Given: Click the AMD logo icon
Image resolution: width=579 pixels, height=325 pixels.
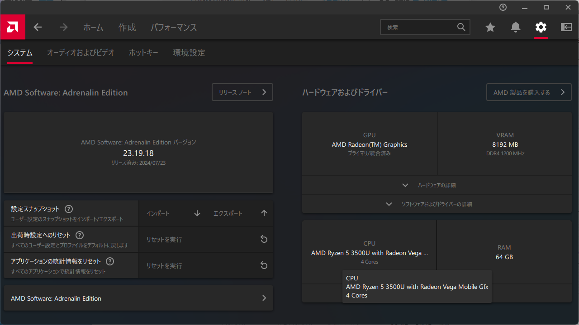Looking at the screenshot, I should pyautogui.click(x=13, y=27).
